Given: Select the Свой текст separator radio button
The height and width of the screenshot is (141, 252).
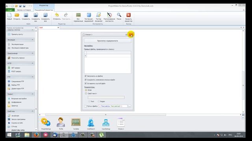Looking at the screenshot, I should click(86, 94).
